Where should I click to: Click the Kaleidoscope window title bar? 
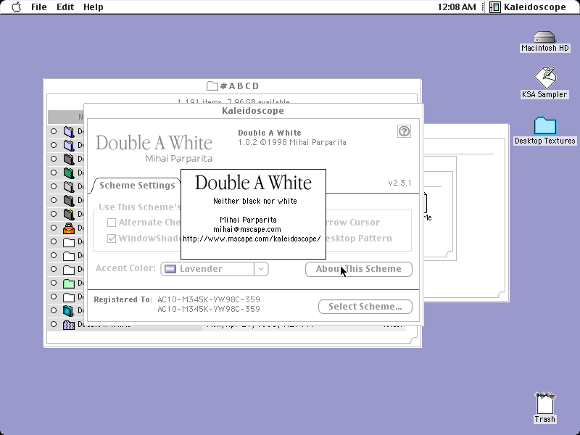click(x=253, y=111)
